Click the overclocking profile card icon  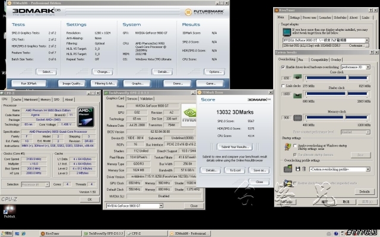(288, 168)
